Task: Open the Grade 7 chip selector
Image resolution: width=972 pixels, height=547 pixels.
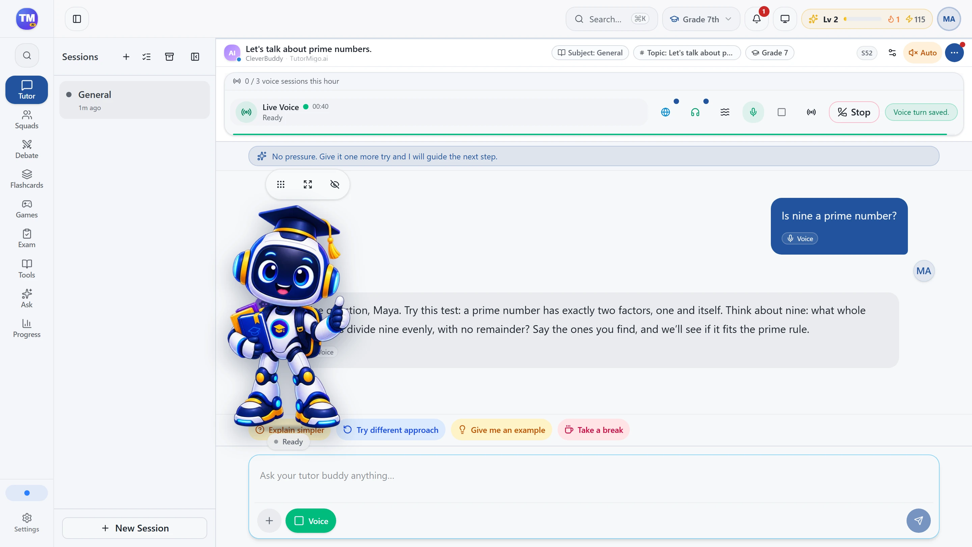Action: pyautogui.click(x=770, y=53)
